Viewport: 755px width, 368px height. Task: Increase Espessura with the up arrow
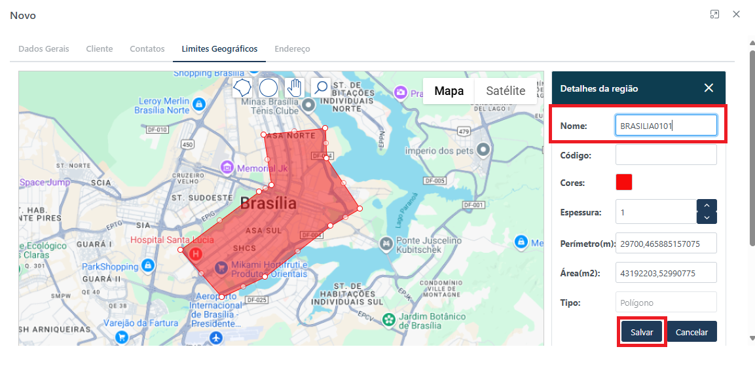(x=707, y=205)
